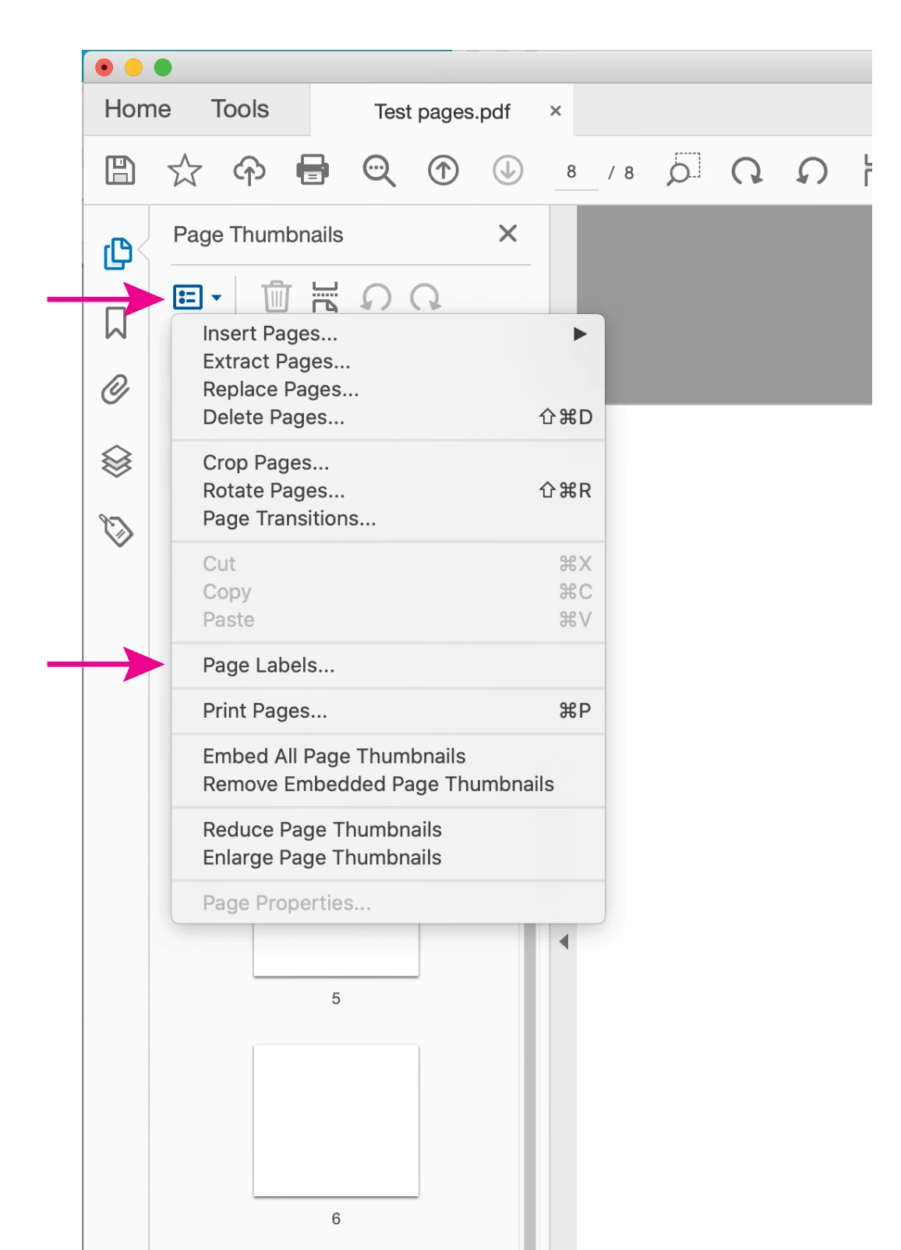Screen dimensions: 901x1250
Task: Choose Extract Pages... from menu
Action: point(388,362)
